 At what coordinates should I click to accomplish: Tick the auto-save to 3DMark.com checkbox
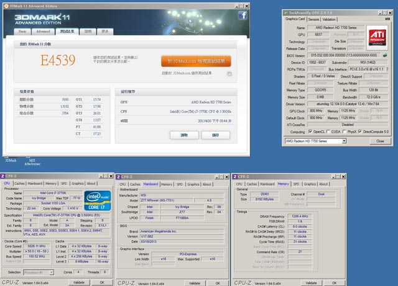tap(229, 74)
